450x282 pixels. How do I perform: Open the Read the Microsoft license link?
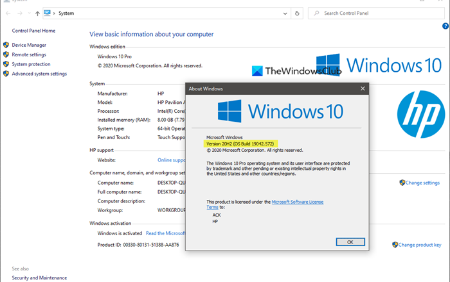(166, 233)
